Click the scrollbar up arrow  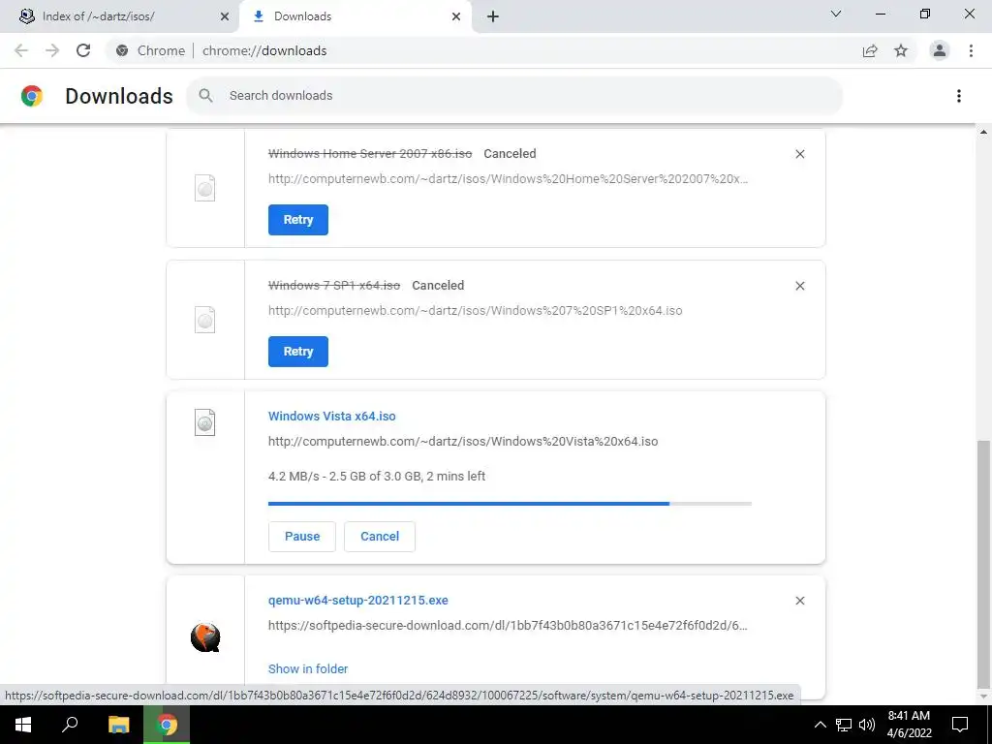[983, 132]
